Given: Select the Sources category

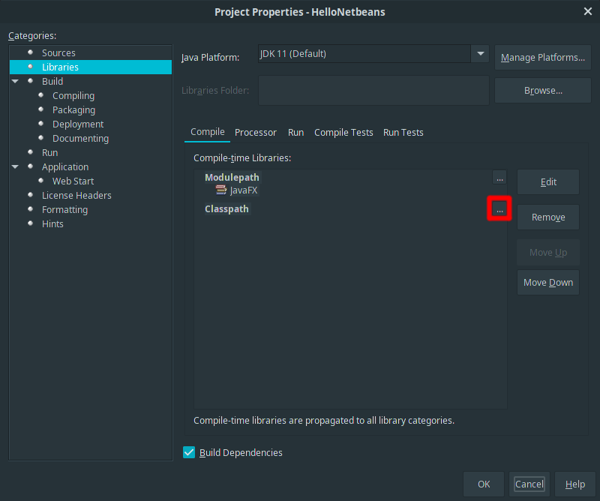Looking at the screenshot, I should pos(58,52).
